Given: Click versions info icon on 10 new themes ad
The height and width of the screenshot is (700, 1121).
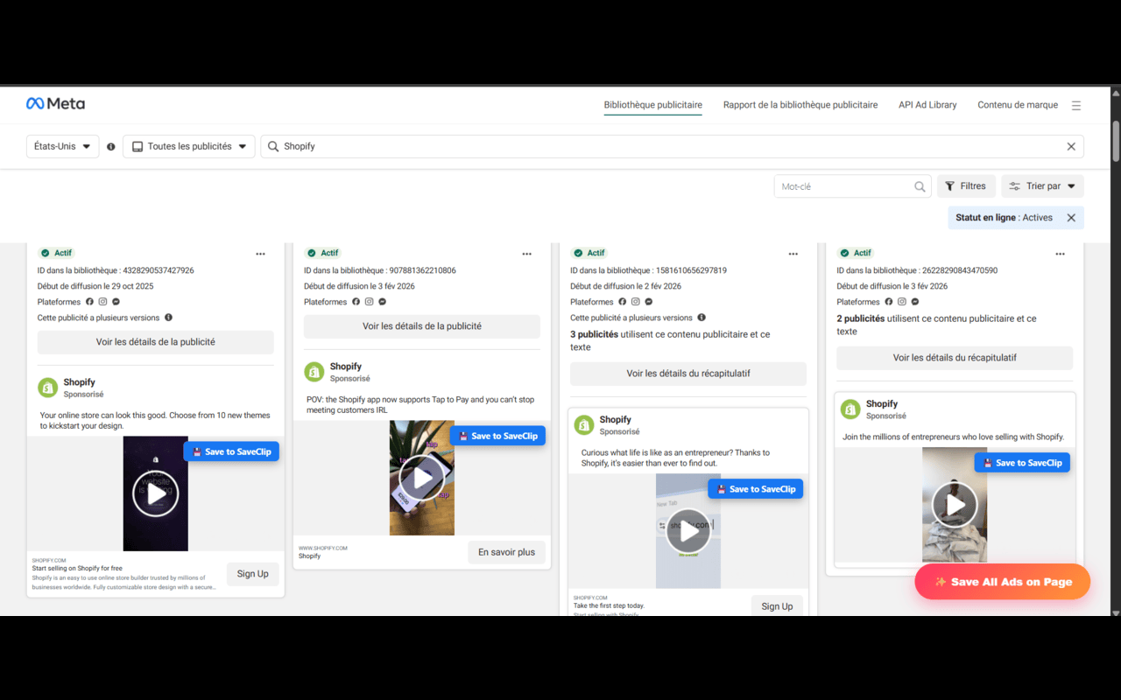Looking at the screenshot, I should click(x=169, y=318).
